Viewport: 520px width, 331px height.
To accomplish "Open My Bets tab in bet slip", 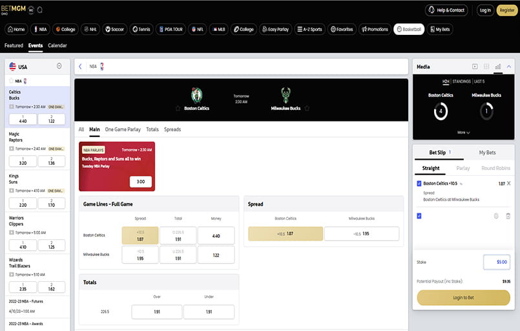I will tap(487, 153).
